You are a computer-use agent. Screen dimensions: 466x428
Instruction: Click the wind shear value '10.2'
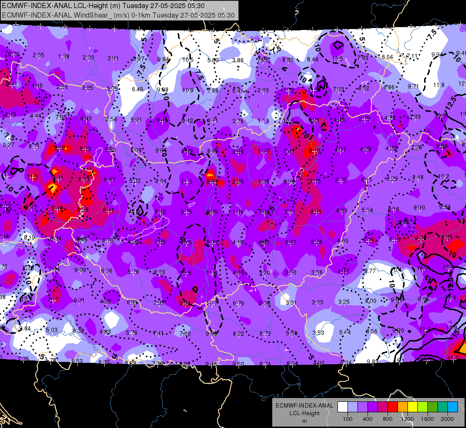point(444,176)
